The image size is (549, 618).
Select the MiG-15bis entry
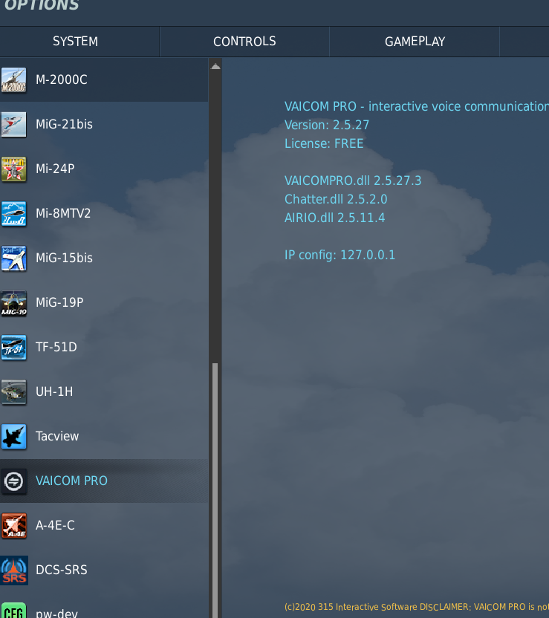(x=104, y=258)
